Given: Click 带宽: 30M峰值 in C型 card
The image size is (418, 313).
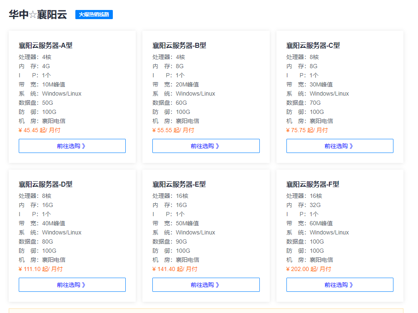Looking at the screenshot, I should (309, 85).
